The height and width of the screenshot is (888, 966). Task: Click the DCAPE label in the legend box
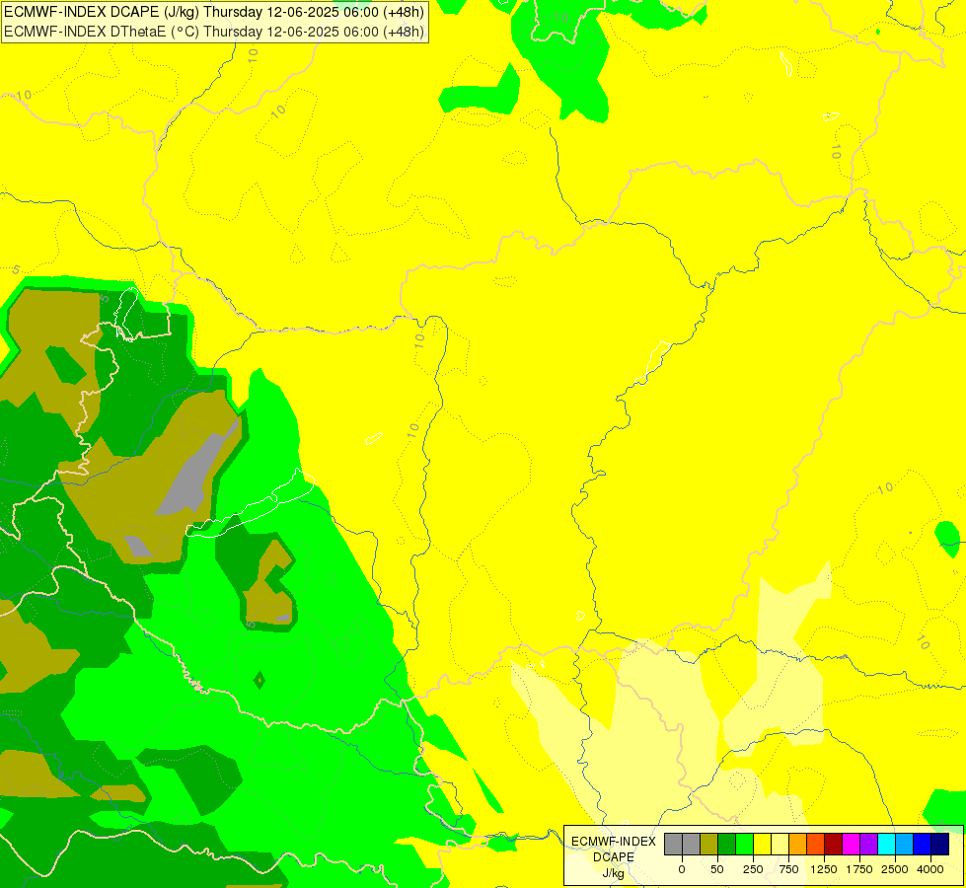pos(614,857)
